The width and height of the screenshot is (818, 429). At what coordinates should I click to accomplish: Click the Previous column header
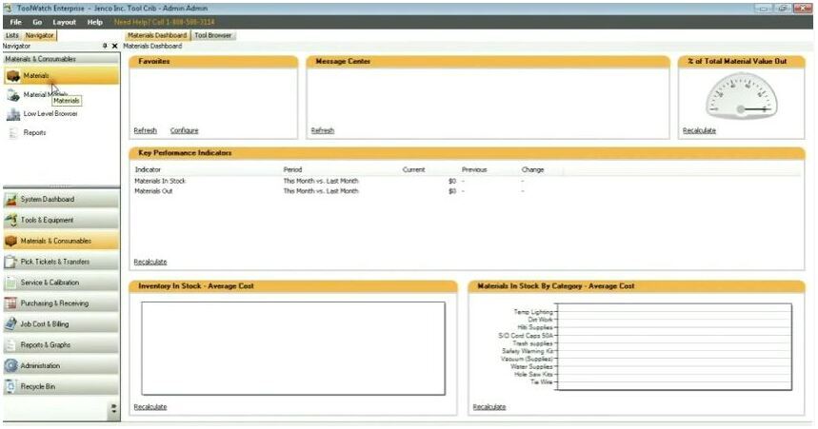pyautogui.click(x=474, y=169)
